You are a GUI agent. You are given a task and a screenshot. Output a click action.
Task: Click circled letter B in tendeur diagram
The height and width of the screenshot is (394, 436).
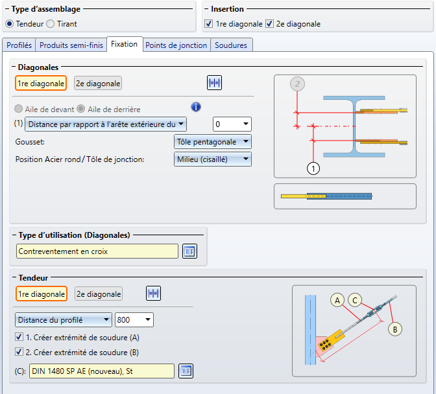394,329
